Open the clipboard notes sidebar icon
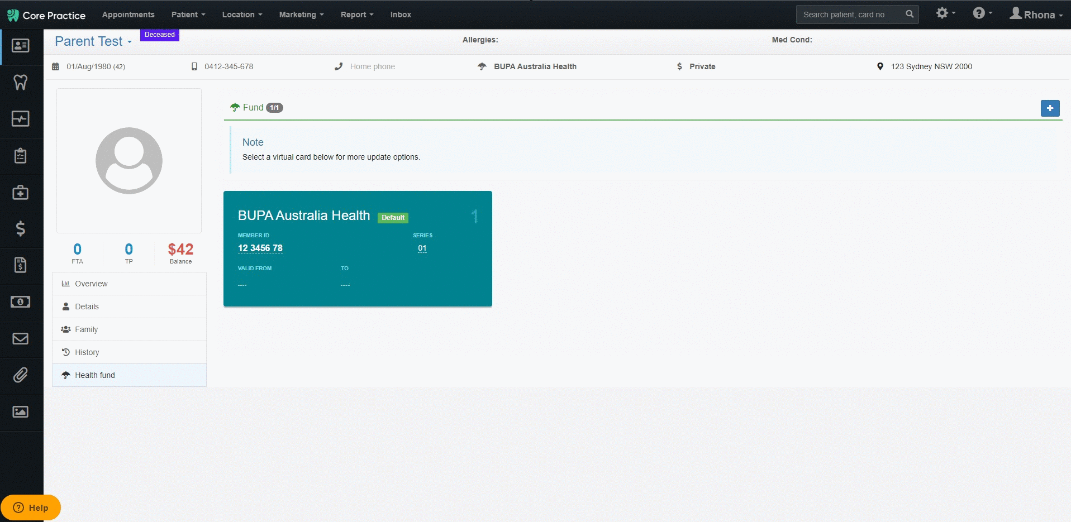 point(21,156)
